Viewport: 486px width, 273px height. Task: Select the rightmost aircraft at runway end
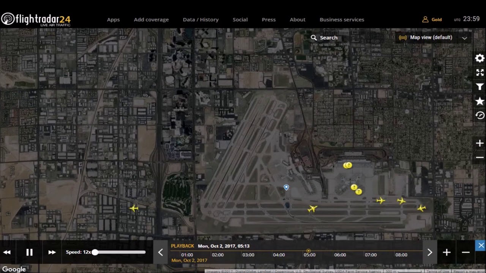point(421,208)
